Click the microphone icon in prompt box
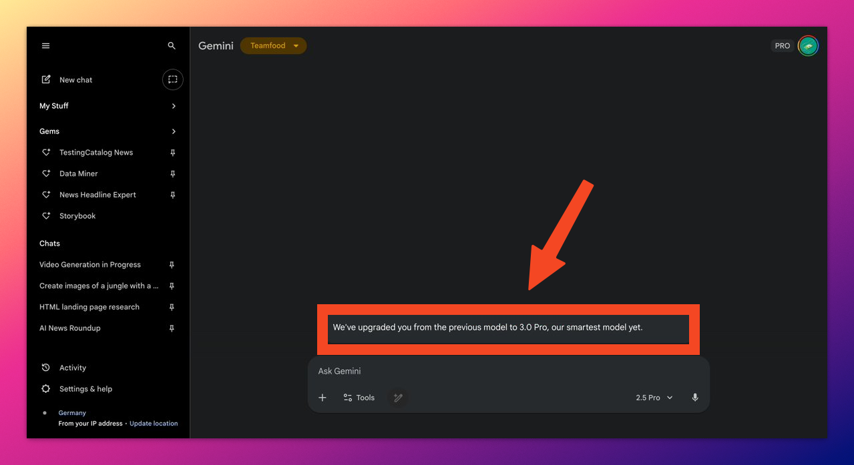The height and width of the screenshot is (465, 854). point(695,398)
